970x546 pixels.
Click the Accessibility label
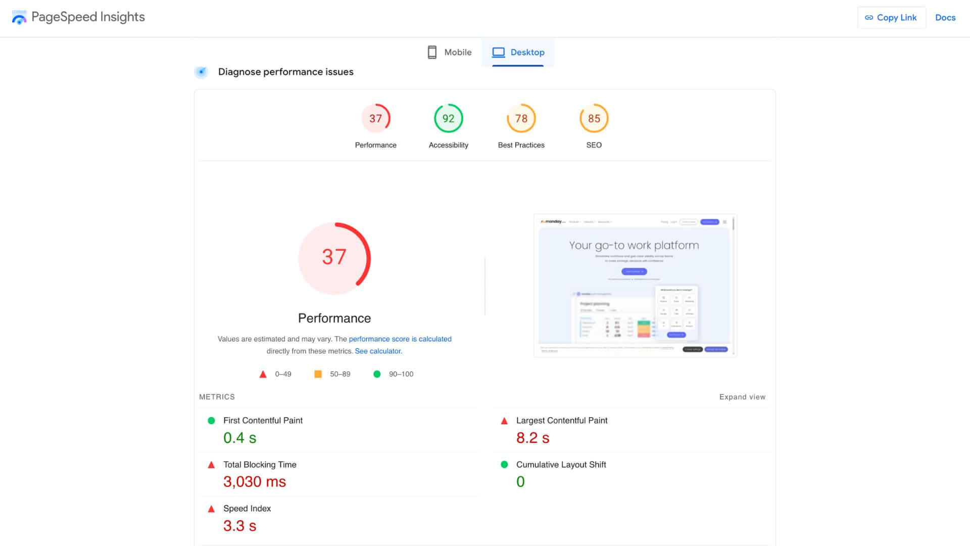click(x=448, y=145)
